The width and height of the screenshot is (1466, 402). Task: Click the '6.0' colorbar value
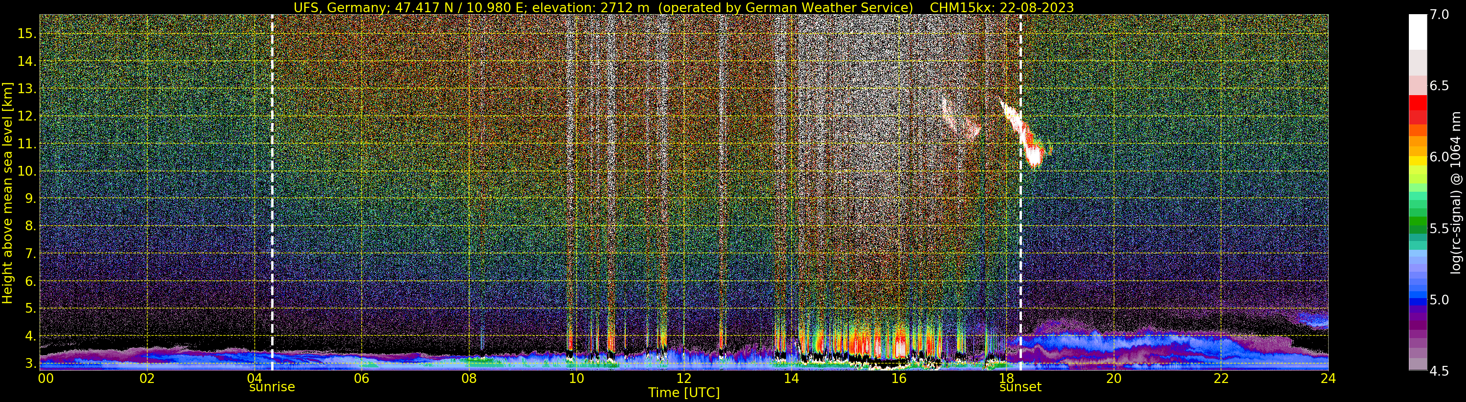(1439, 157)
